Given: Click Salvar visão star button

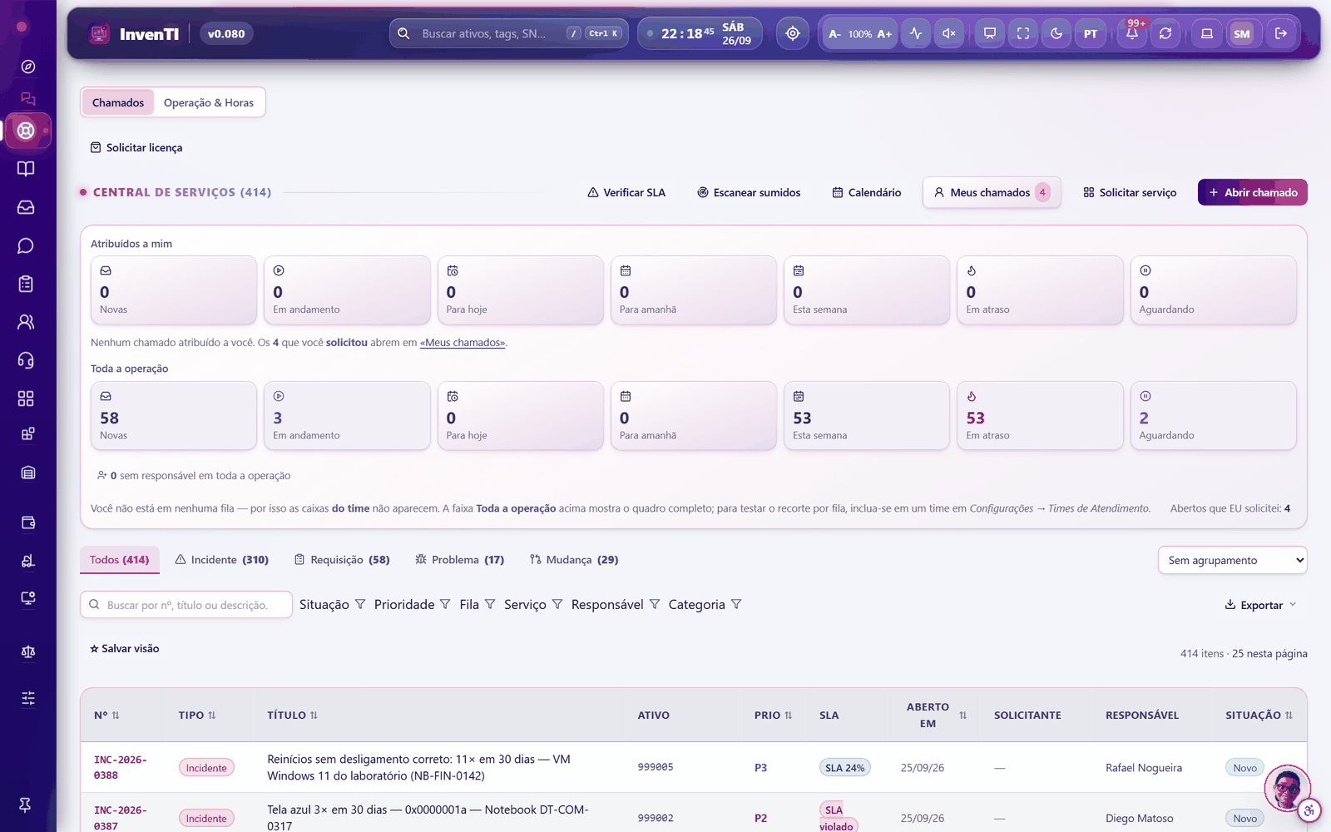Looking at the screenshot, I should 125,648.
